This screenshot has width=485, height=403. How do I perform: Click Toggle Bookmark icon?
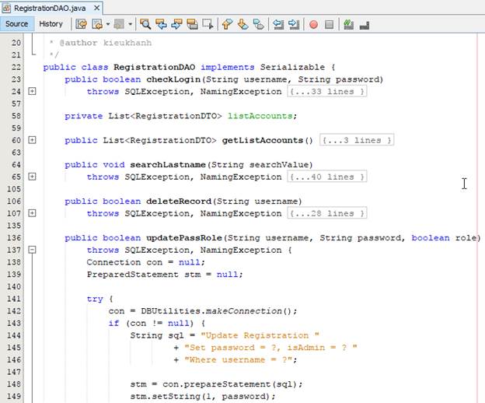[258, 24]
